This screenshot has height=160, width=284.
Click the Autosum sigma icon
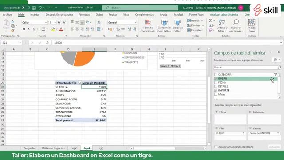coord(211,21)
